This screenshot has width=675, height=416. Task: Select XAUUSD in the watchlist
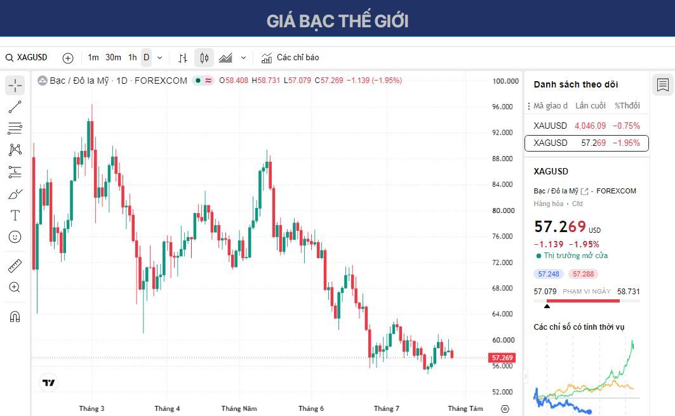coord(587,126)
